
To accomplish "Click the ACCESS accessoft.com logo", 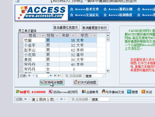I will coord(42,13).
